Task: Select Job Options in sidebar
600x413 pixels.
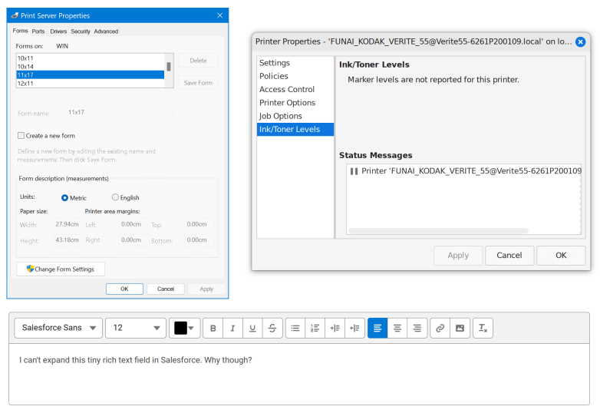Action: click(295, 116)
